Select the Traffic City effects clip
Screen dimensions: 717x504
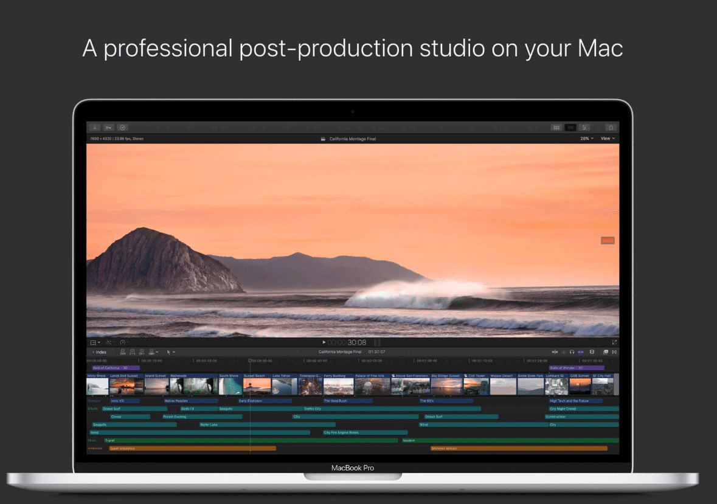[x=392, y=409]
